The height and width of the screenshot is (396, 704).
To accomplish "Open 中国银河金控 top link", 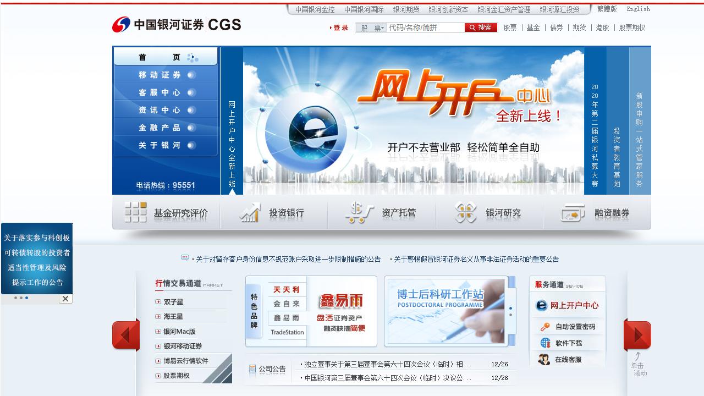I will coord(315,9).
